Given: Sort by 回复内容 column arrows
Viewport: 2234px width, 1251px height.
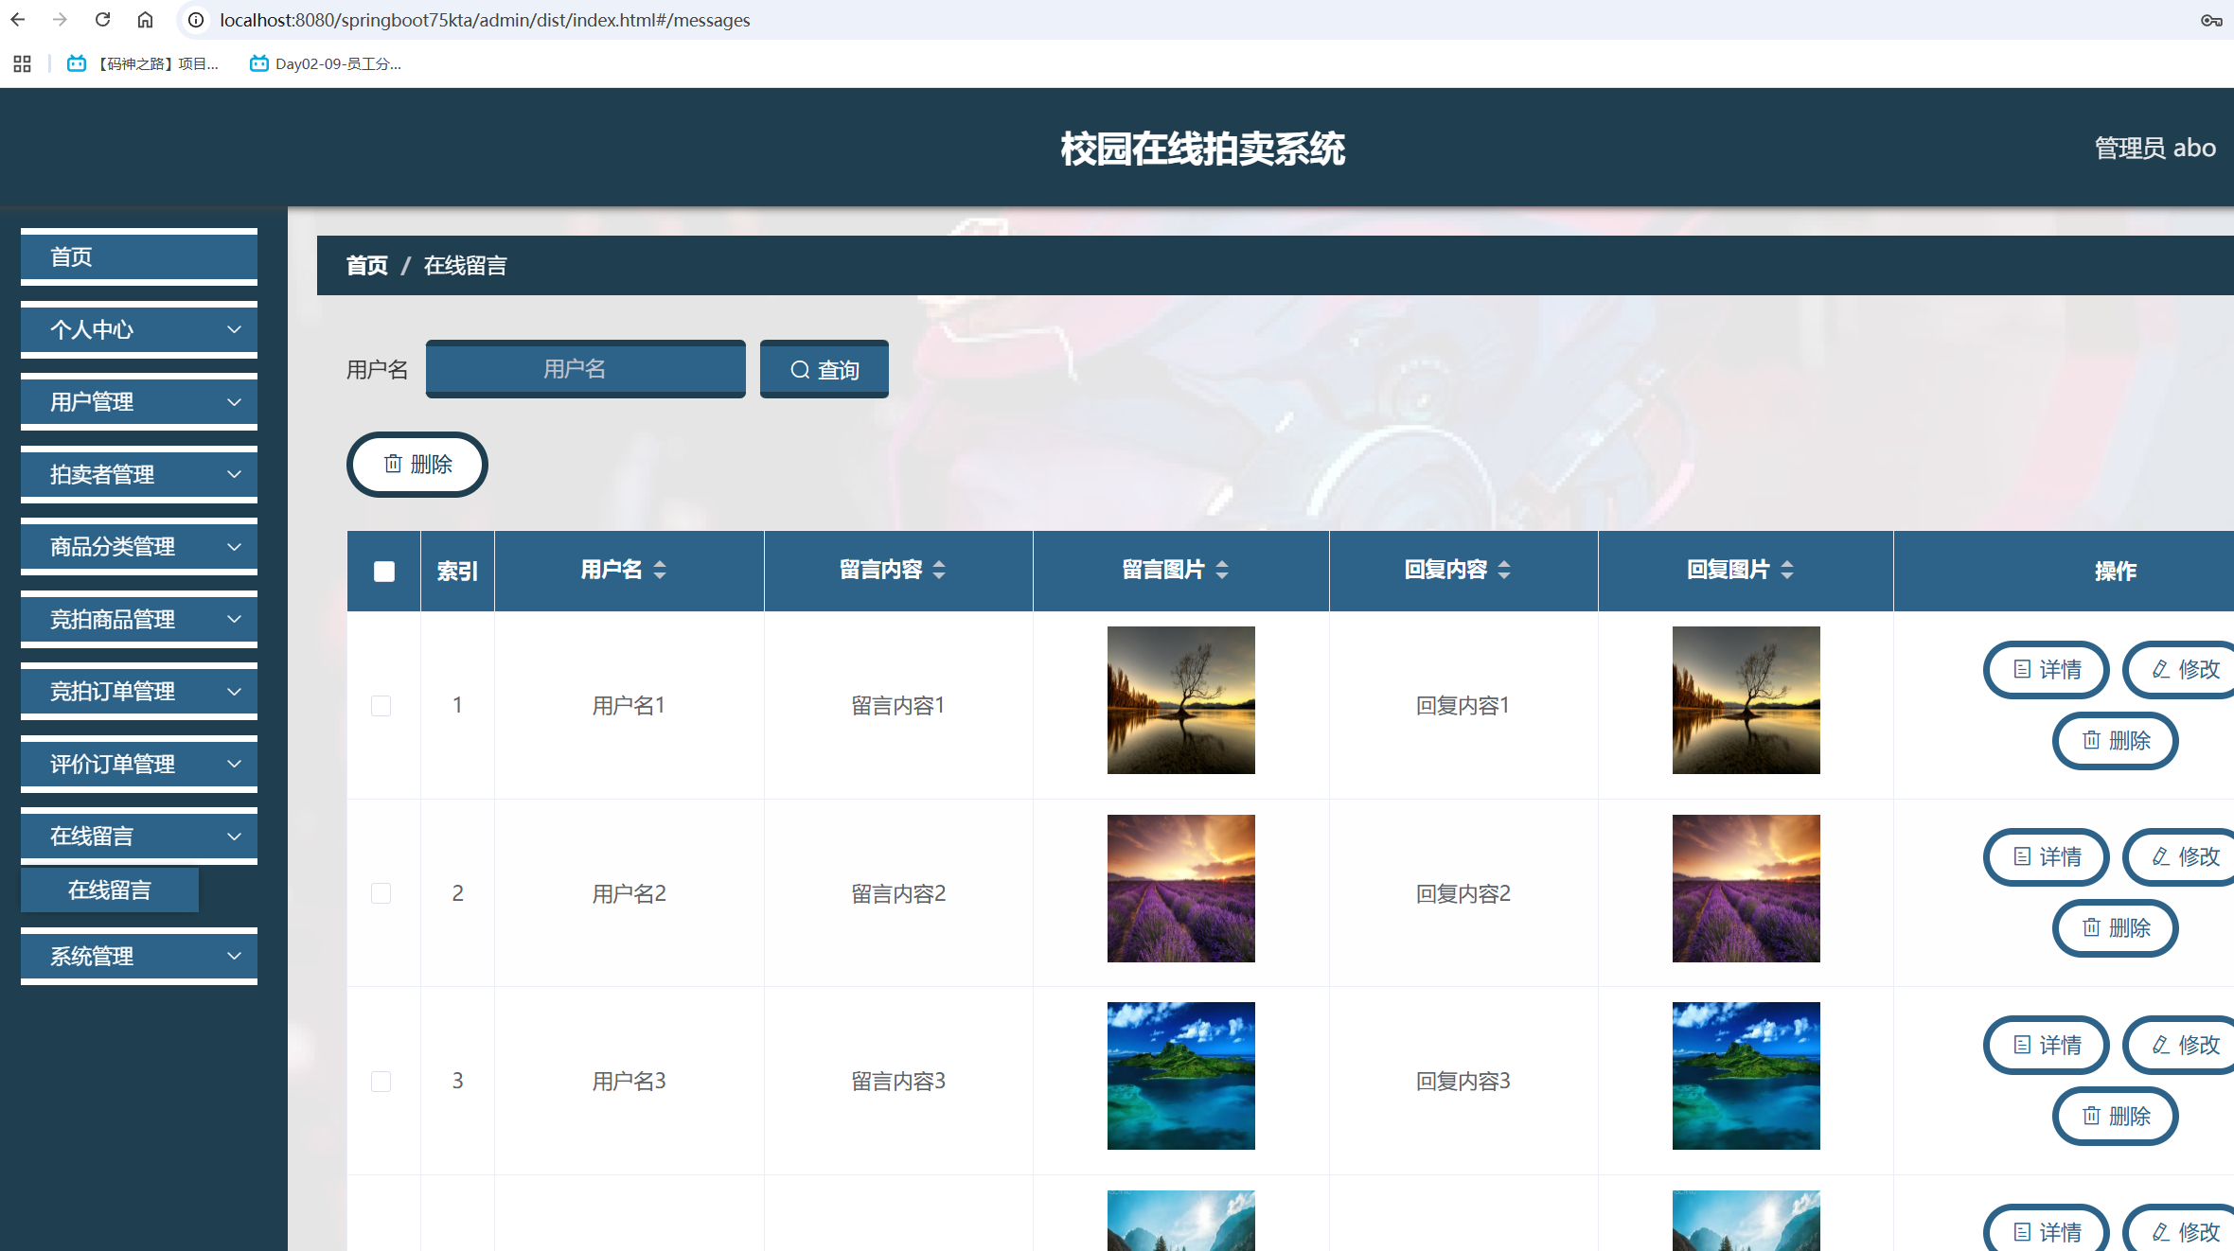Looking at the screenshot, I should point(1504,570).
